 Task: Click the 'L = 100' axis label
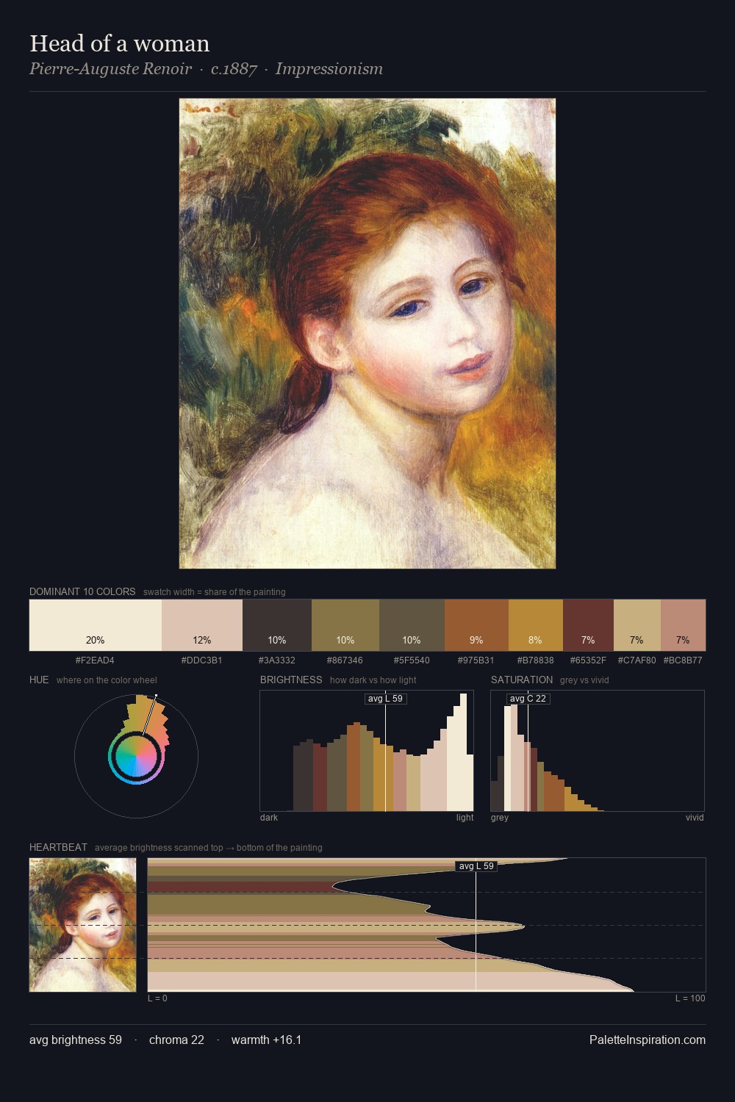point(690,998)
